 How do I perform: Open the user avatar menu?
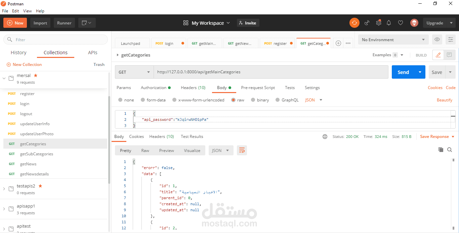(414, 23)
